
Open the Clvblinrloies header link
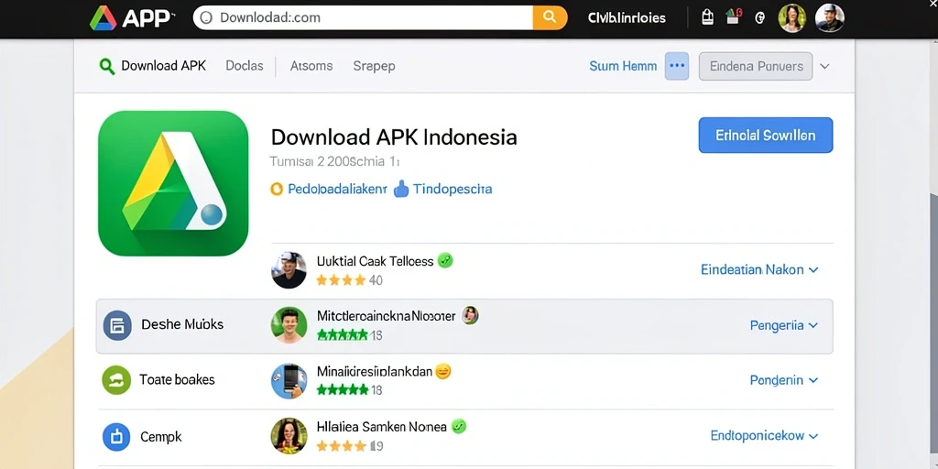tap(627, 18)
